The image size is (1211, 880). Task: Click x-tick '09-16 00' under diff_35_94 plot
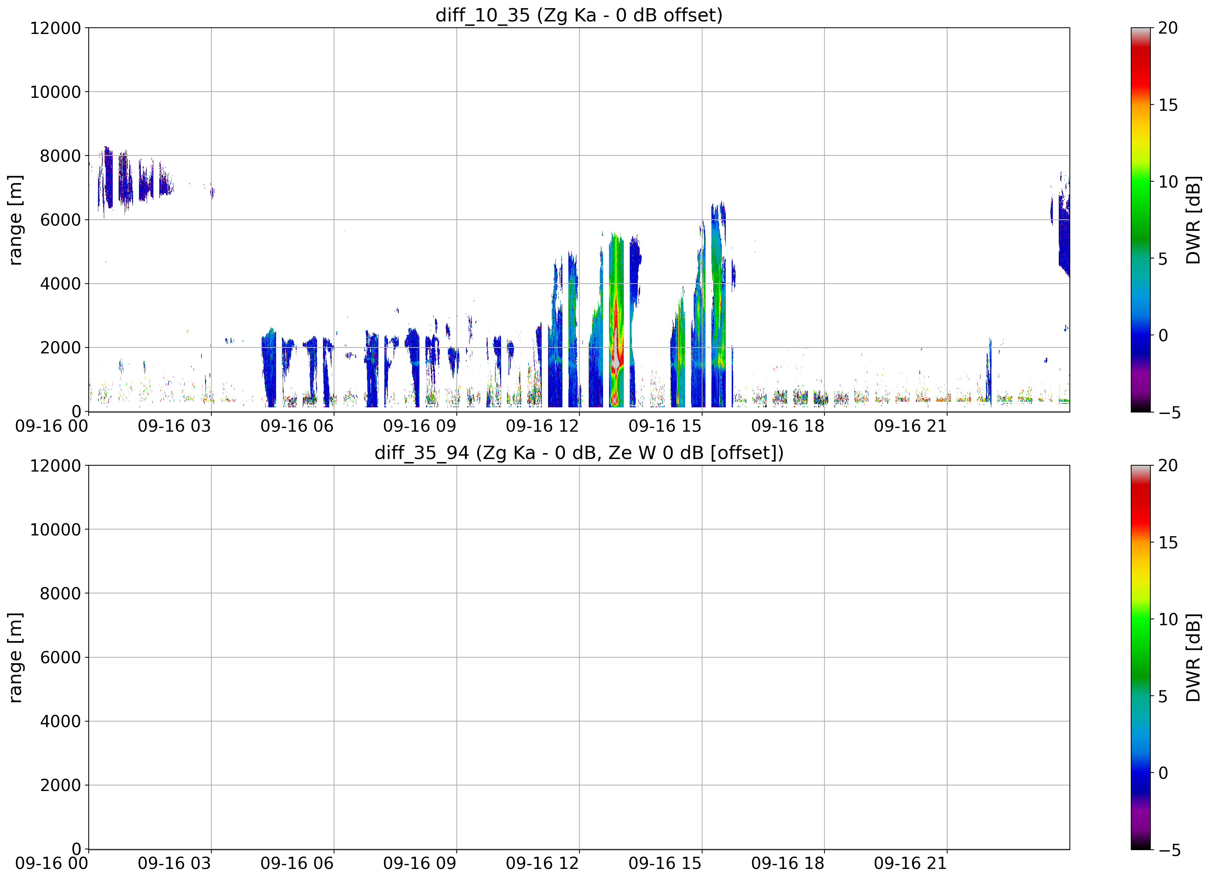click(52, 863)
